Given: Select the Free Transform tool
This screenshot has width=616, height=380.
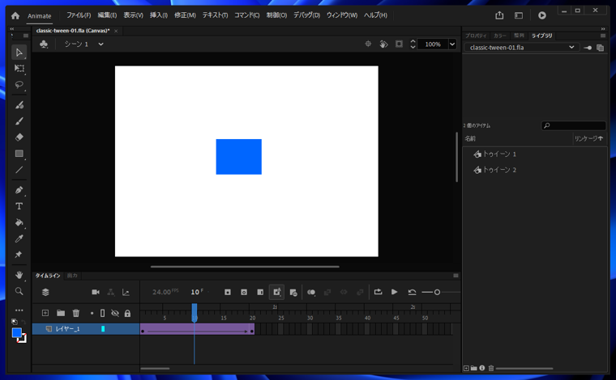Looking at the screenshot, I should tap(19, 69).
